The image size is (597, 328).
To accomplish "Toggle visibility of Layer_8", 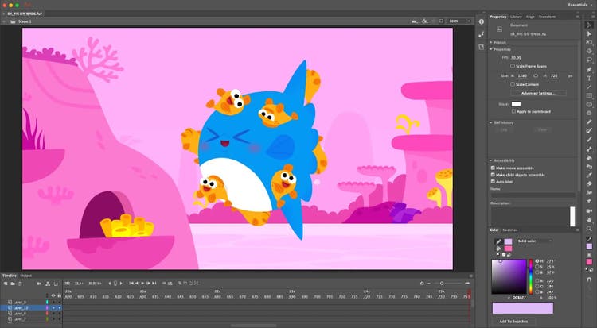I will tap(53, 314).
